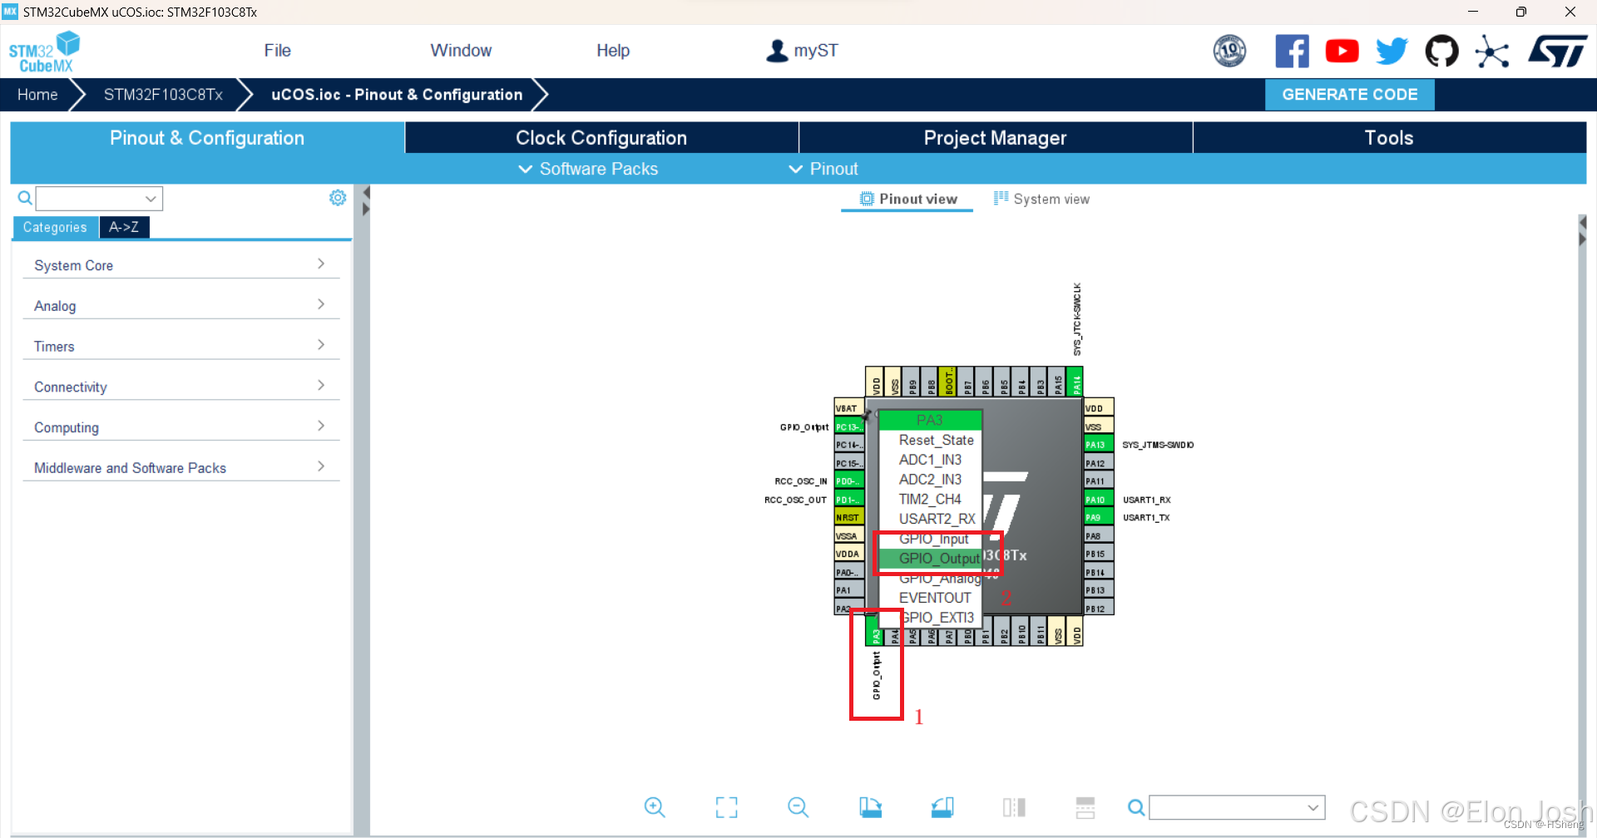
Task: Open the ST Facebook page icon
Action: point(1292,52)
